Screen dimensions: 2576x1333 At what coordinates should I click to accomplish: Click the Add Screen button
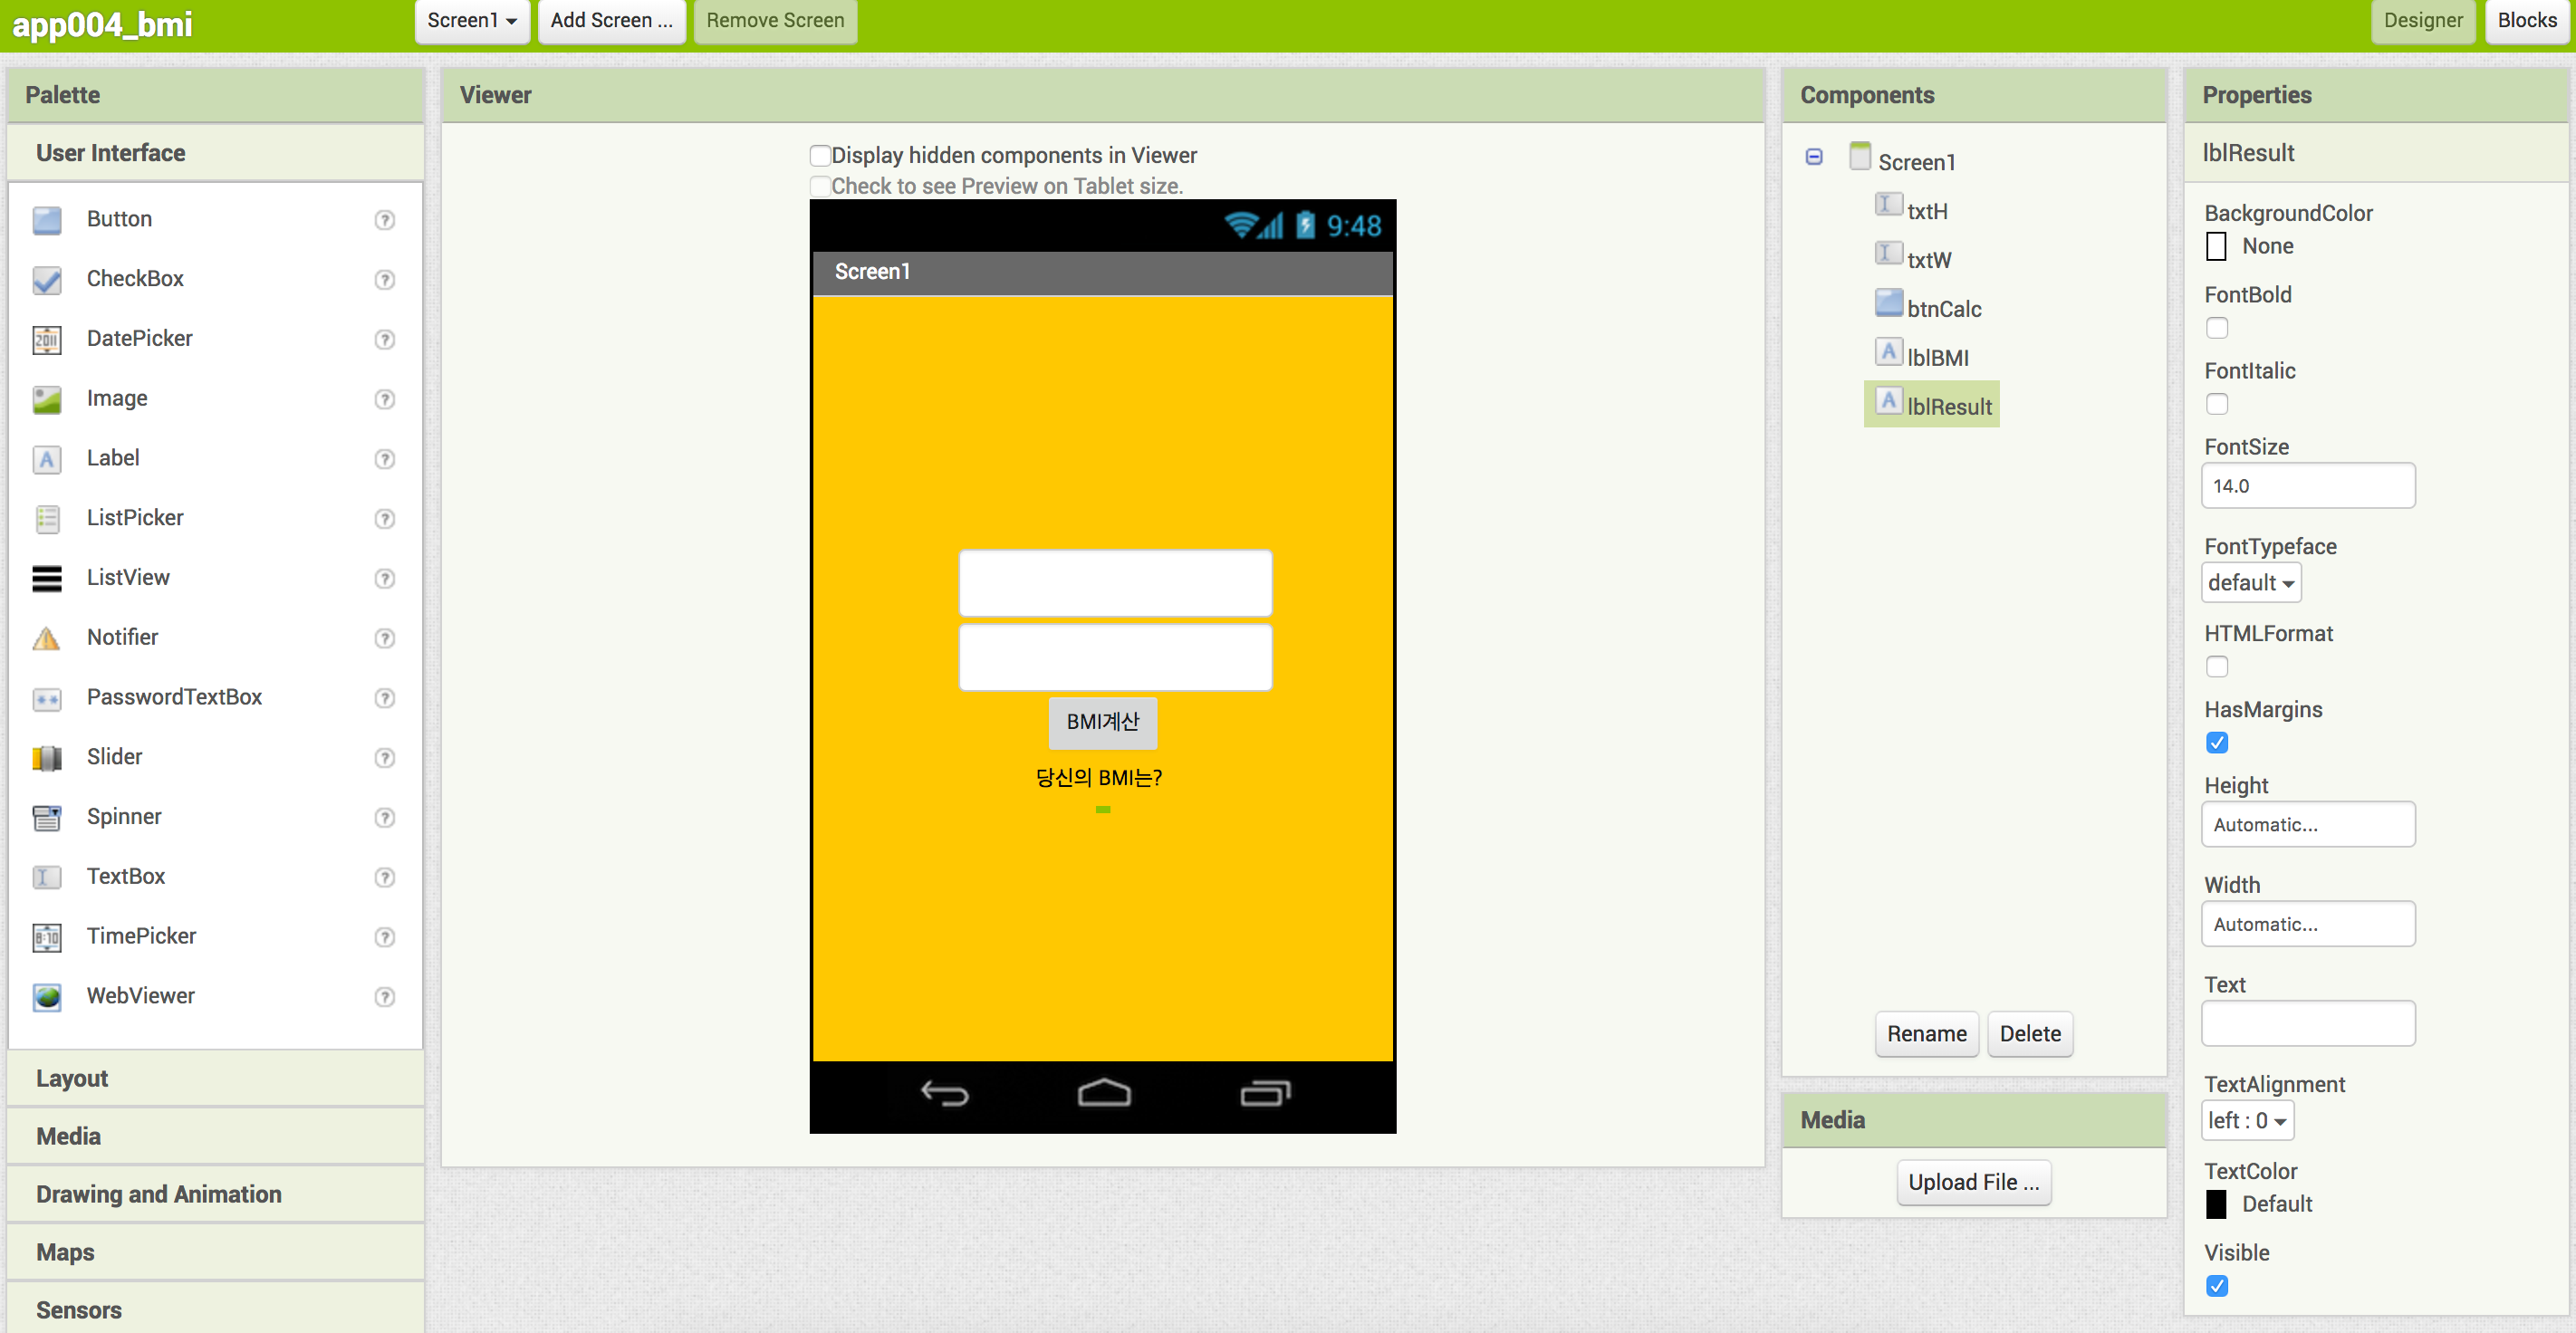point(611,21)
